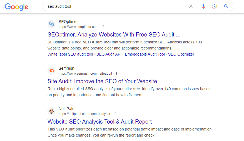Image resolution: width=244 pixels, height=141 pixels.
Task: Click the Google logo
Action: (x=16, y=7)
